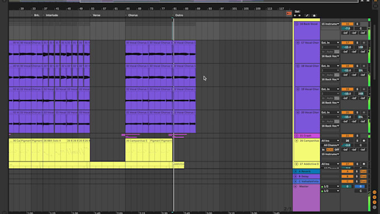Arm the 20 Vocal Chor track for recording

pyautogui.click(x=364, y=112)
